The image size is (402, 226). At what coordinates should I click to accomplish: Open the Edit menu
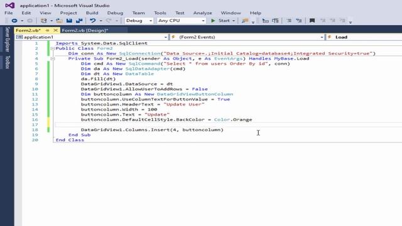pos(26,13)
